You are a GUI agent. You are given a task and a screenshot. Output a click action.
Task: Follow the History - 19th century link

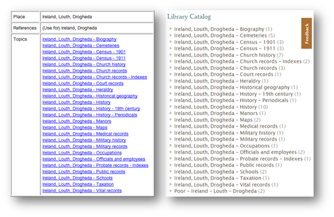(x=91, y=108)
